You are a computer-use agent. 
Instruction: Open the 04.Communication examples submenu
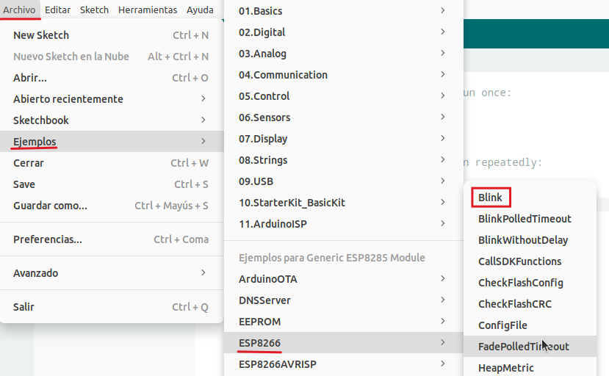[343, 75]
